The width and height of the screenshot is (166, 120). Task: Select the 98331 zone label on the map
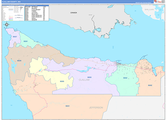68,106
